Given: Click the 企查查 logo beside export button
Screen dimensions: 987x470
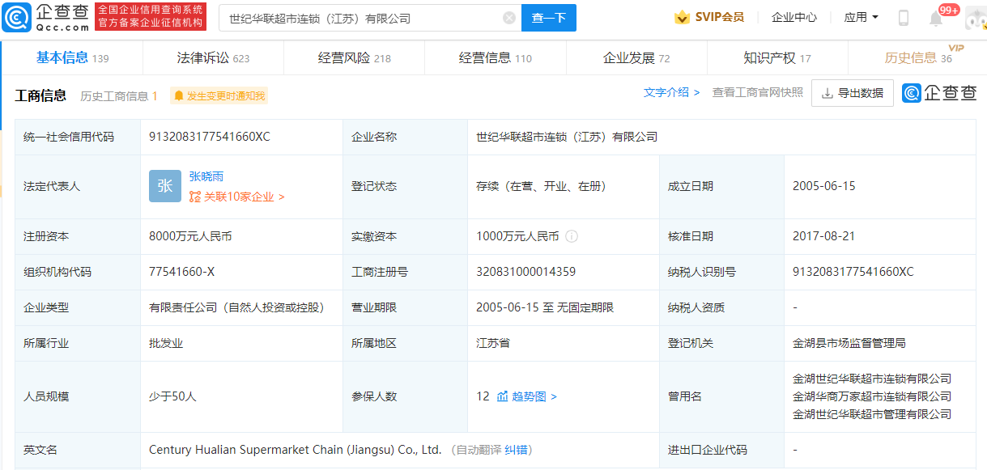Looking at the screenshot, I should [x=940, y=93].
